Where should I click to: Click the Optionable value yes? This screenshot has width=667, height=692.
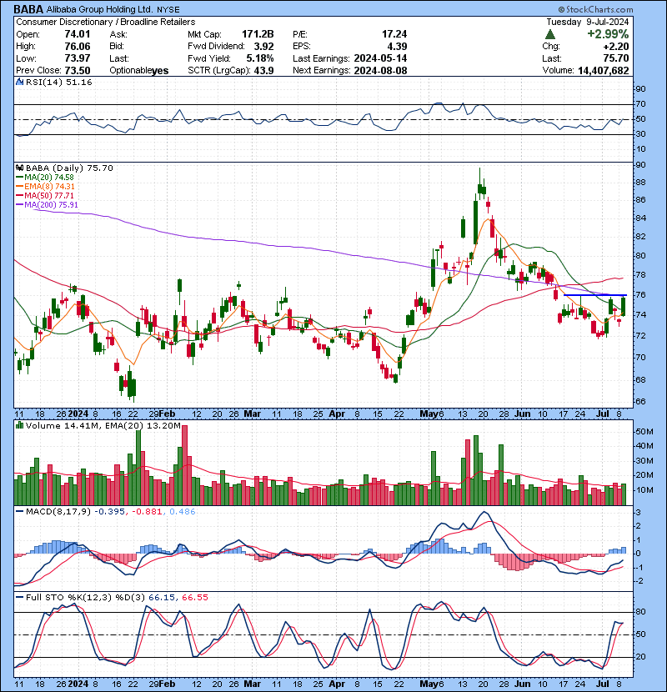pos(160,71)
